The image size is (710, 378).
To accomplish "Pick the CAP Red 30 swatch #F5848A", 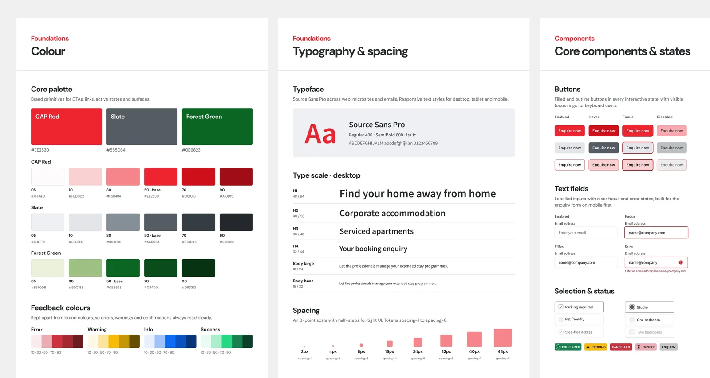I will click(123, 177).
